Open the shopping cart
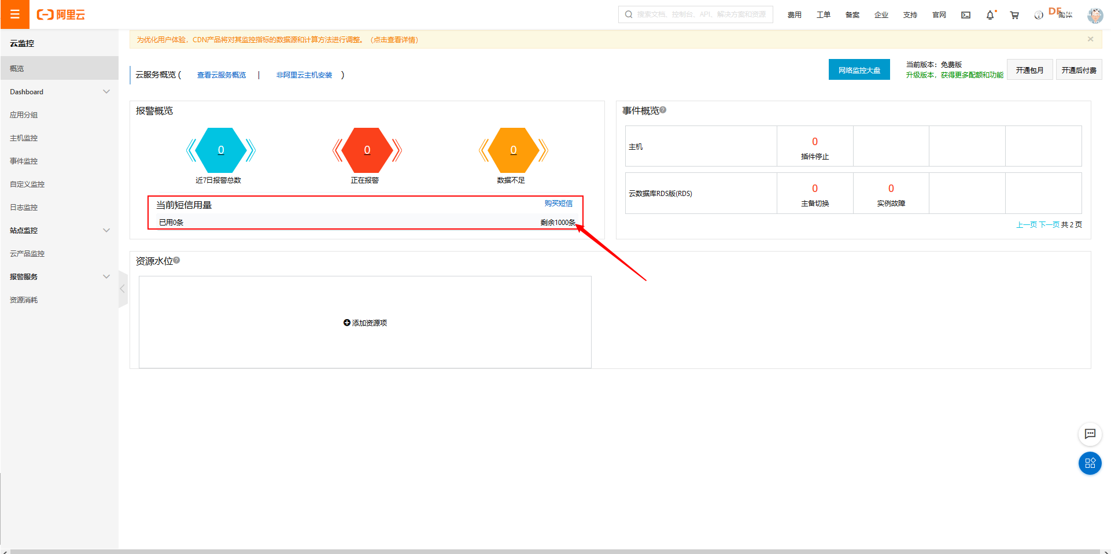Image resolution: width=1111 pixels, height=554 pixels. click(x=1014, y=15)
